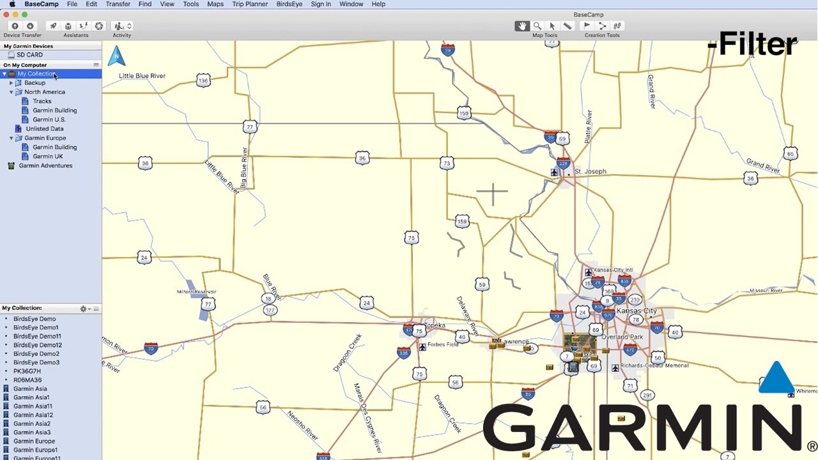This screenshot has height=460, width=818.
Task: Select the New Waypoint flag tool
Action: coord(587,26)
